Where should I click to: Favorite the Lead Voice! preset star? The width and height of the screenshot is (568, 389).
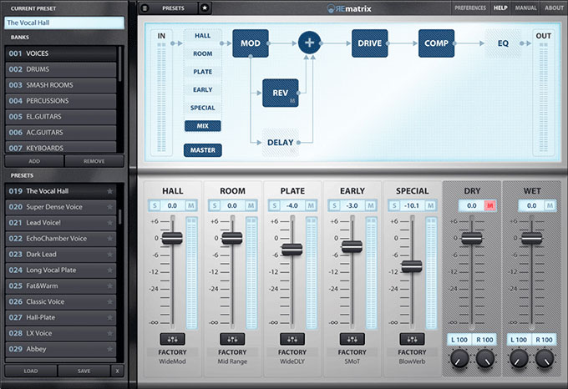pos(109,223)
